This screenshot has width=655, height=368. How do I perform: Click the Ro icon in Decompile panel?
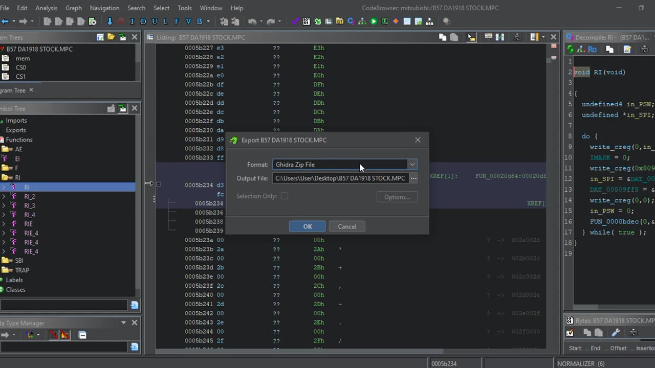592,49
